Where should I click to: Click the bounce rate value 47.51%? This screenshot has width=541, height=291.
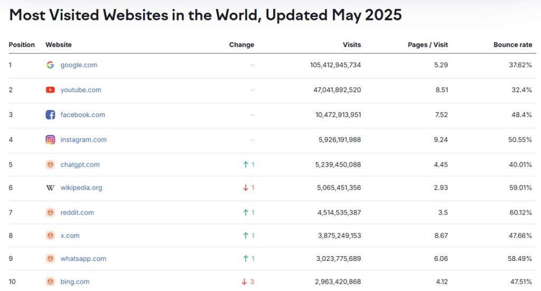[x=521, y=282]
